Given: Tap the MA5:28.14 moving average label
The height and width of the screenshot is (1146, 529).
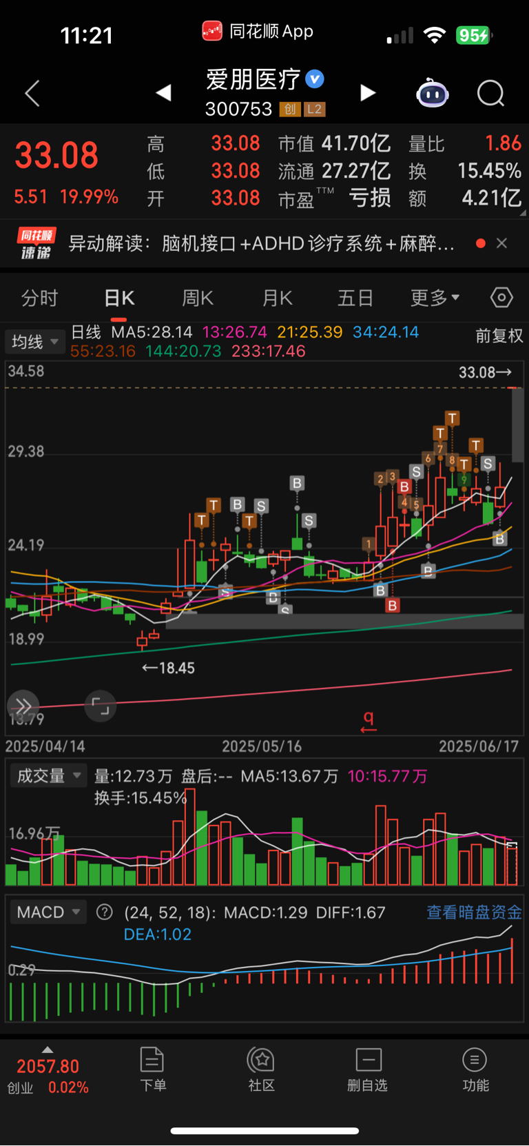Looking at the screenshot, I should [152, 332].
